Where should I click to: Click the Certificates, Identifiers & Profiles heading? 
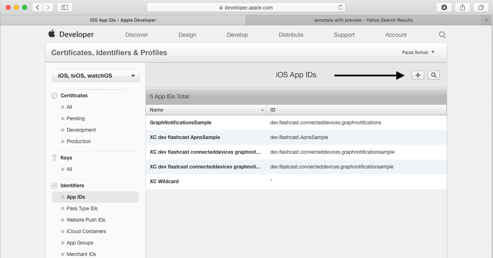tap(109, 53)
